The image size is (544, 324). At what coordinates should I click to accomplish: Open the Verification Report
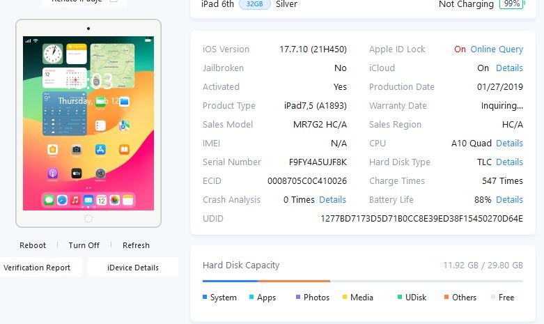click(x=37, y=268)
